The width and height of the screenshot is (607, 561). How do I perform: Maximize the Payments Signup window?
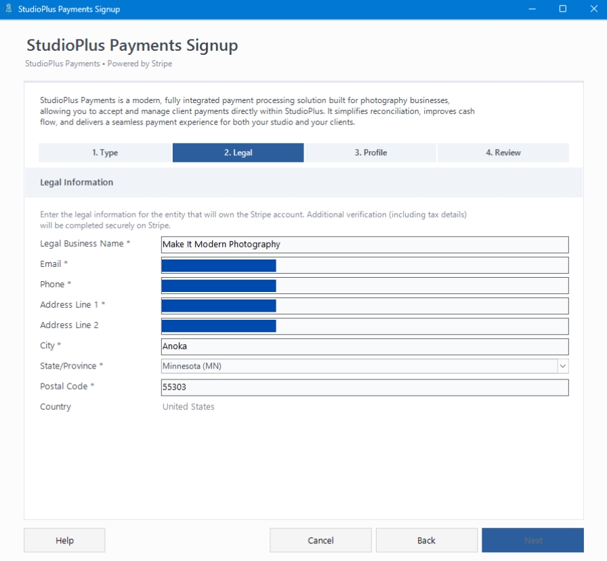click(562, 9)
